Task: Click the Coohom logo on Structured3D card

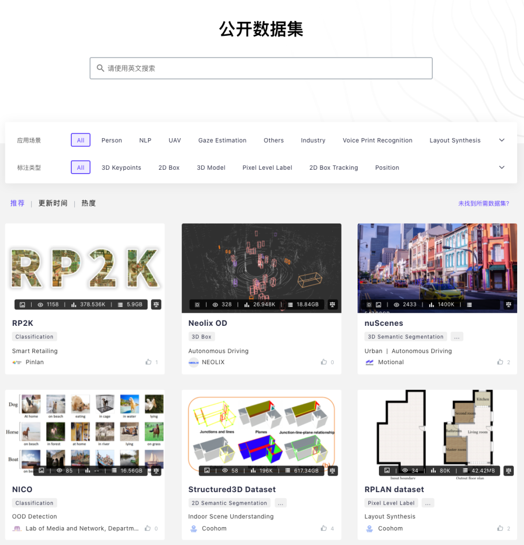Action: pos(194,529)
